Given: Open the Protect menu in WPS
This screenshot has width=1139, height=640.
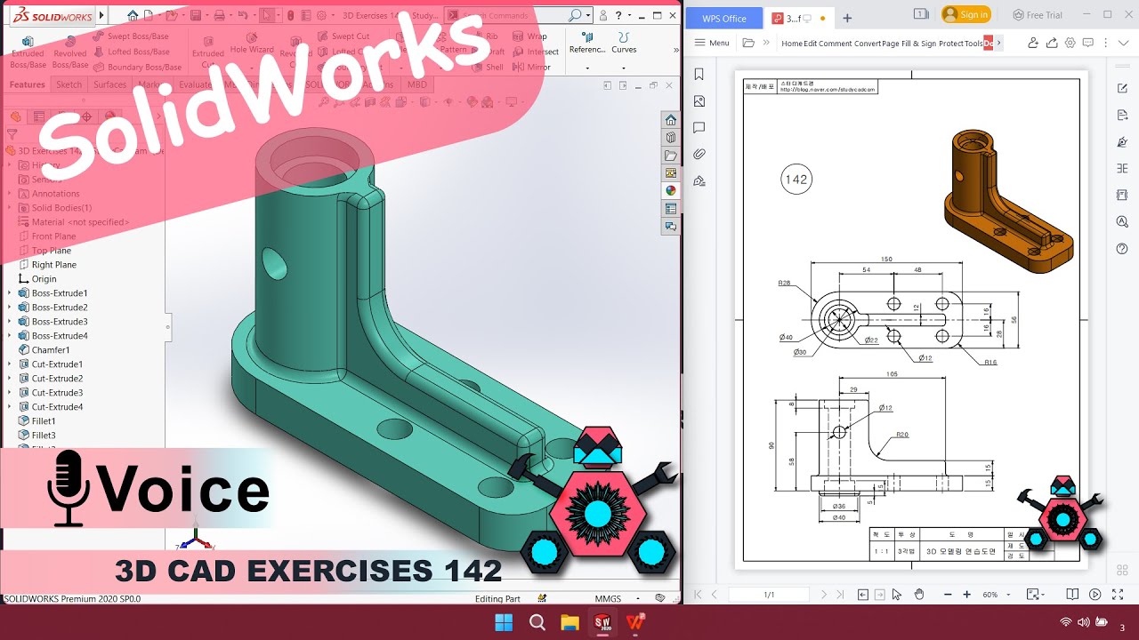Looking at the screenshot, I should 950,43.
